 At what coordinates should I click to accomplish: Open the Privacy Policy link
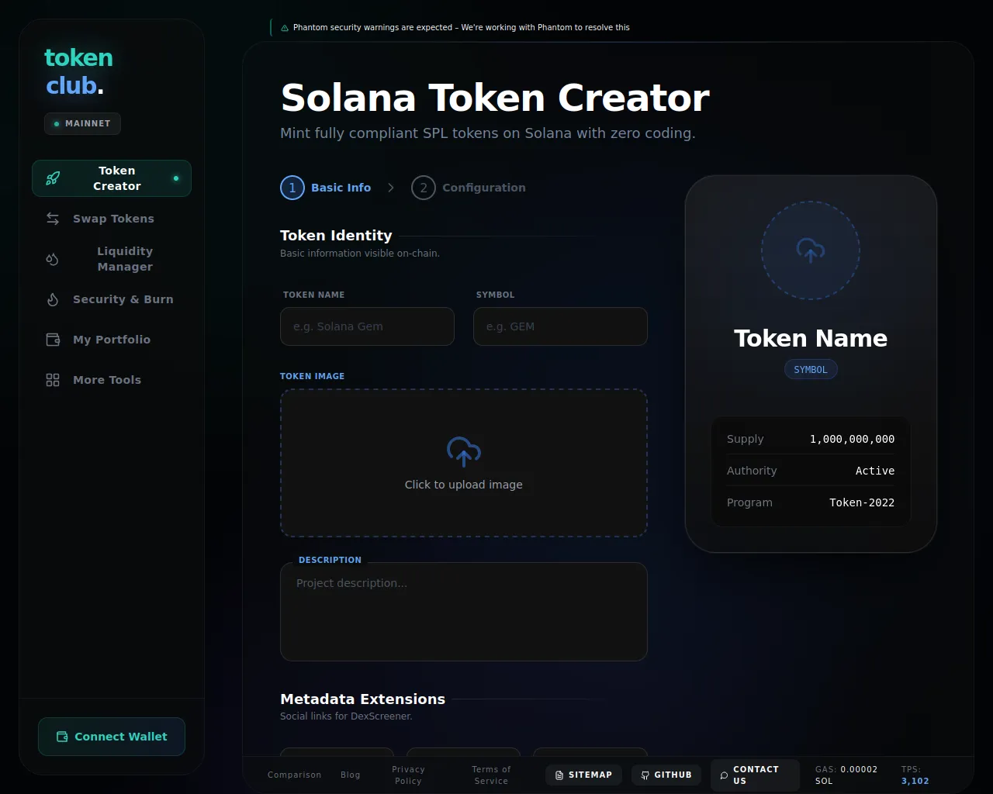(408, 775)
